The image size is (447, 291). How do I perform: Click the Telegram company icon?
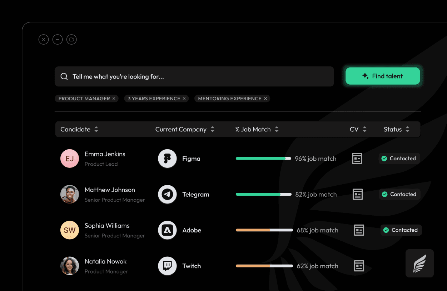167,194
